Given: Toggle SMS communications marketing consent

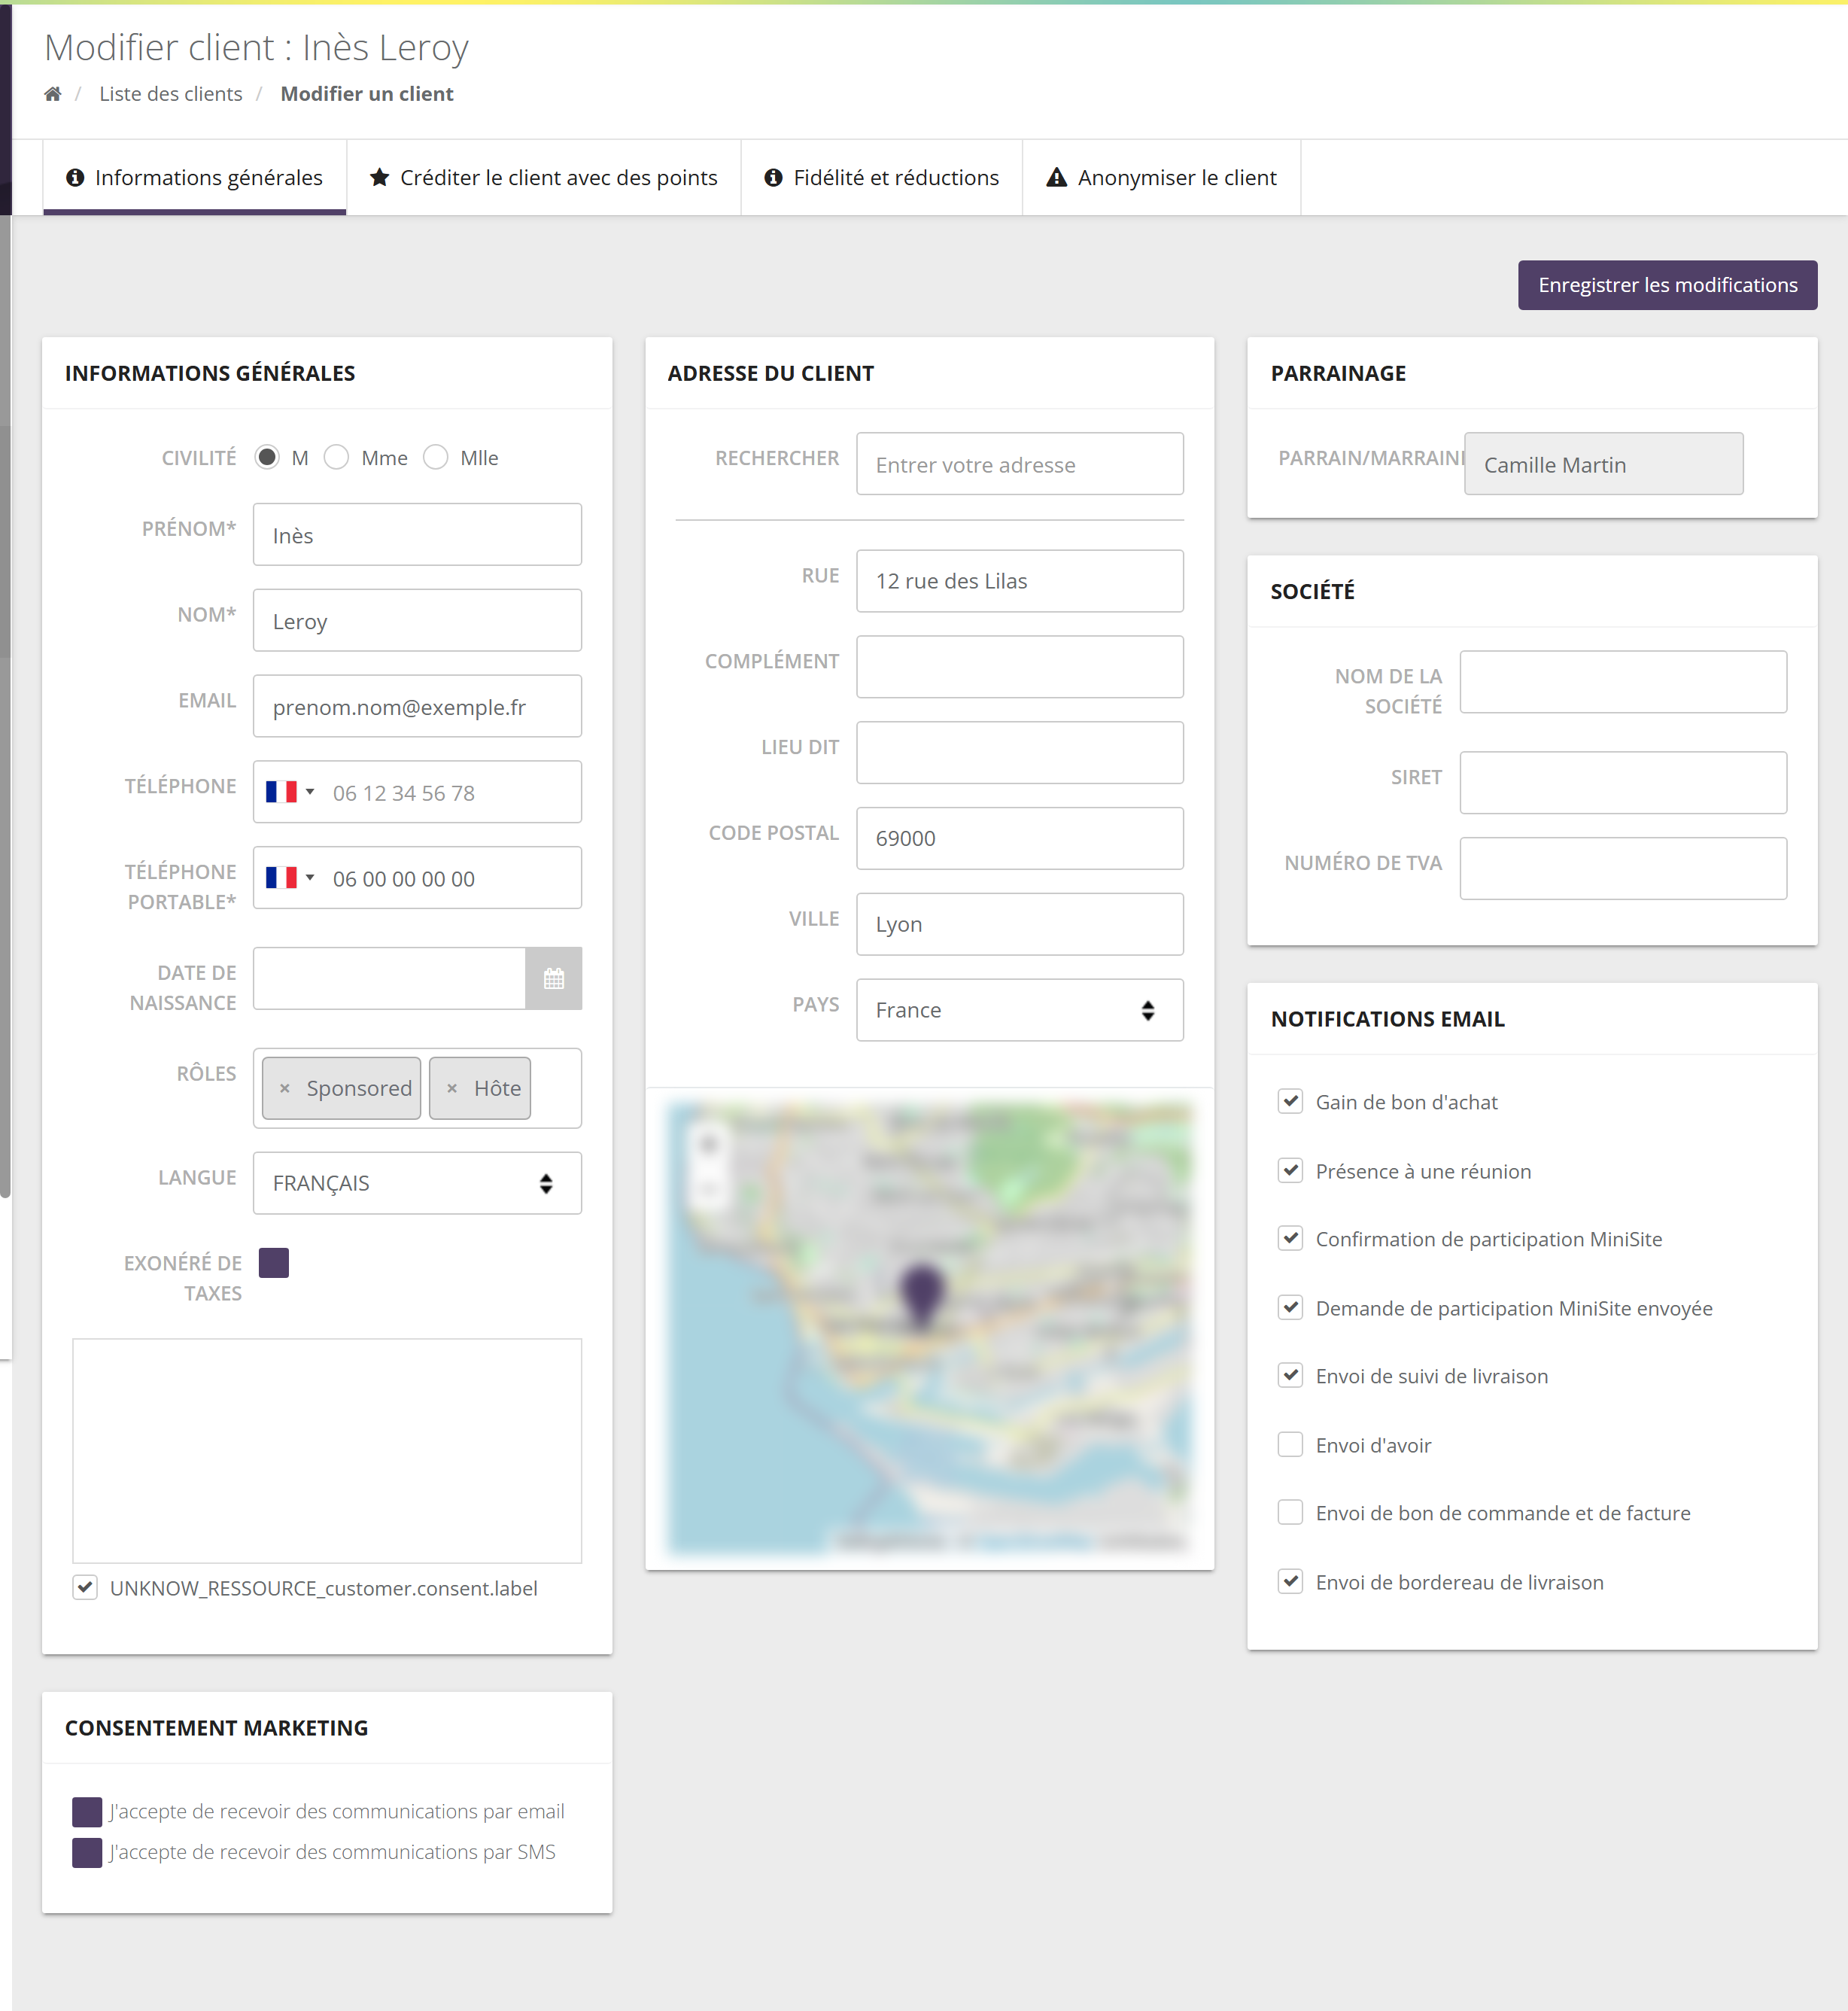Looking at the screenshot, I should point(87,1852).
